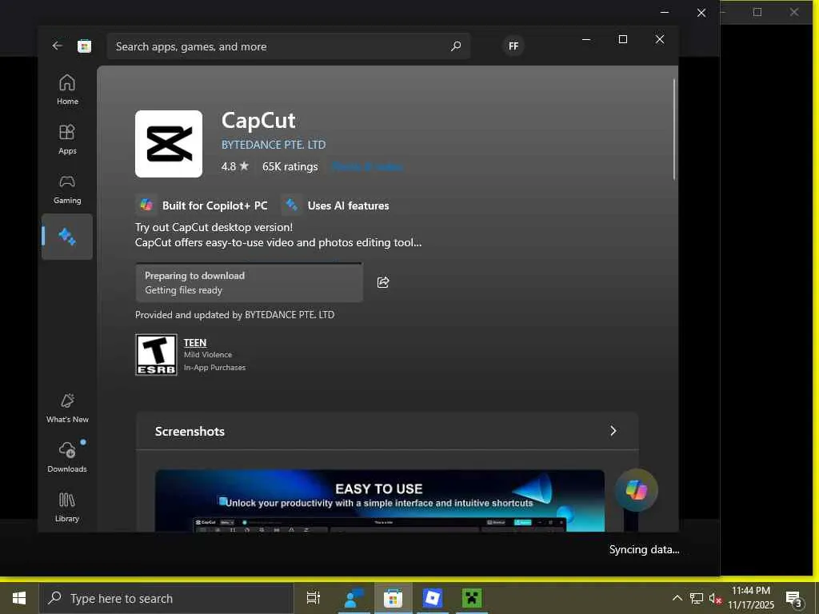Click Uses AI features label
The image size is (819, 614).
coord(349,205)
